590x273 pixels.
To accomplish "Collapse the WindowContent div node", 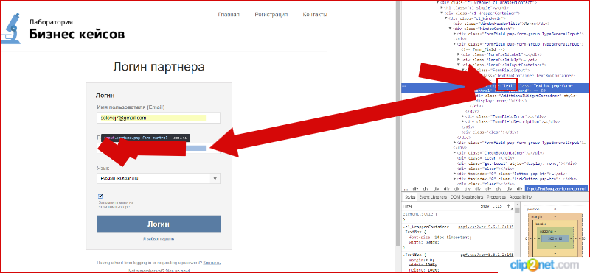I will 451,29.
